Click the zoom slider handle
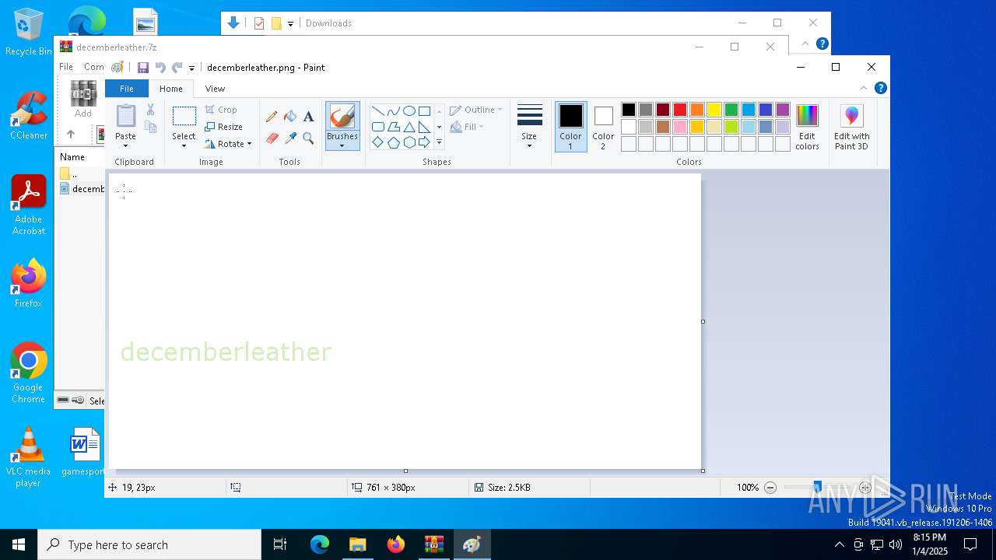This screenshot has width=996, height=560. (x=817, y=488)
